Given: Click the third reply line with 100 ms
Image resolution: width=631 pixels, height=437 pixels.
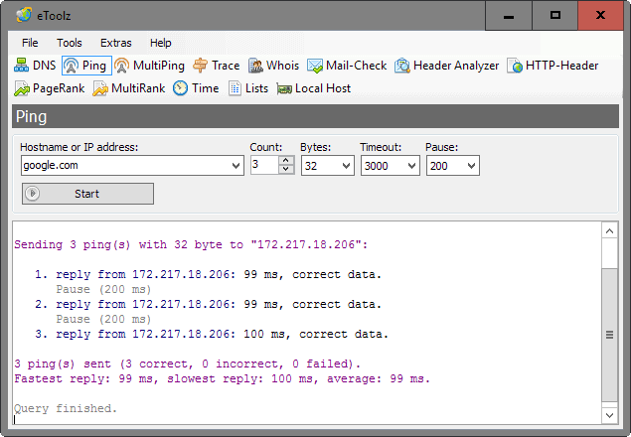Looking at the screenshot, I should click(x=212, y=334).
